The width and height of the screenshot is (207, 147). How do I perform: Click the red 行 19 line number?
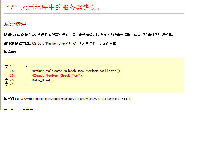pyautogui.click(x=10, y=76)
